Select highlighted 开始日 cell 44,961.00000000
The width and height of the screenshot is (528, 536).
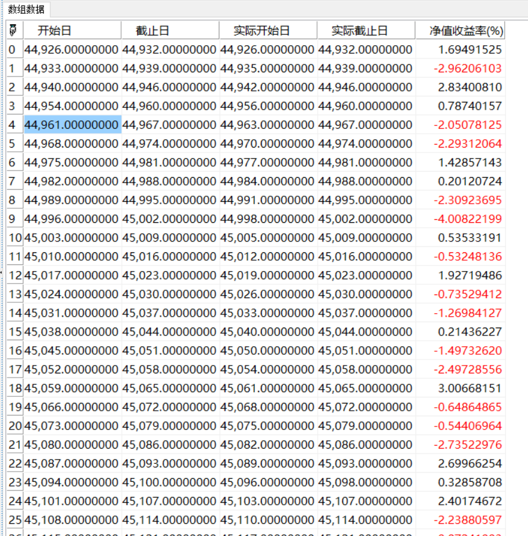72,125
